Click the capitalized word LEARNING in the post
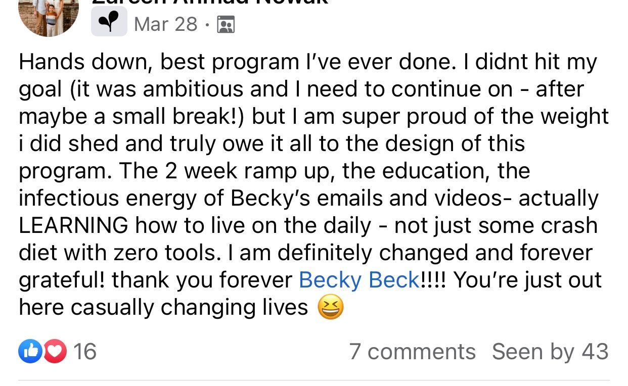This screenshot has width=628, height=386. coord(73,225)
